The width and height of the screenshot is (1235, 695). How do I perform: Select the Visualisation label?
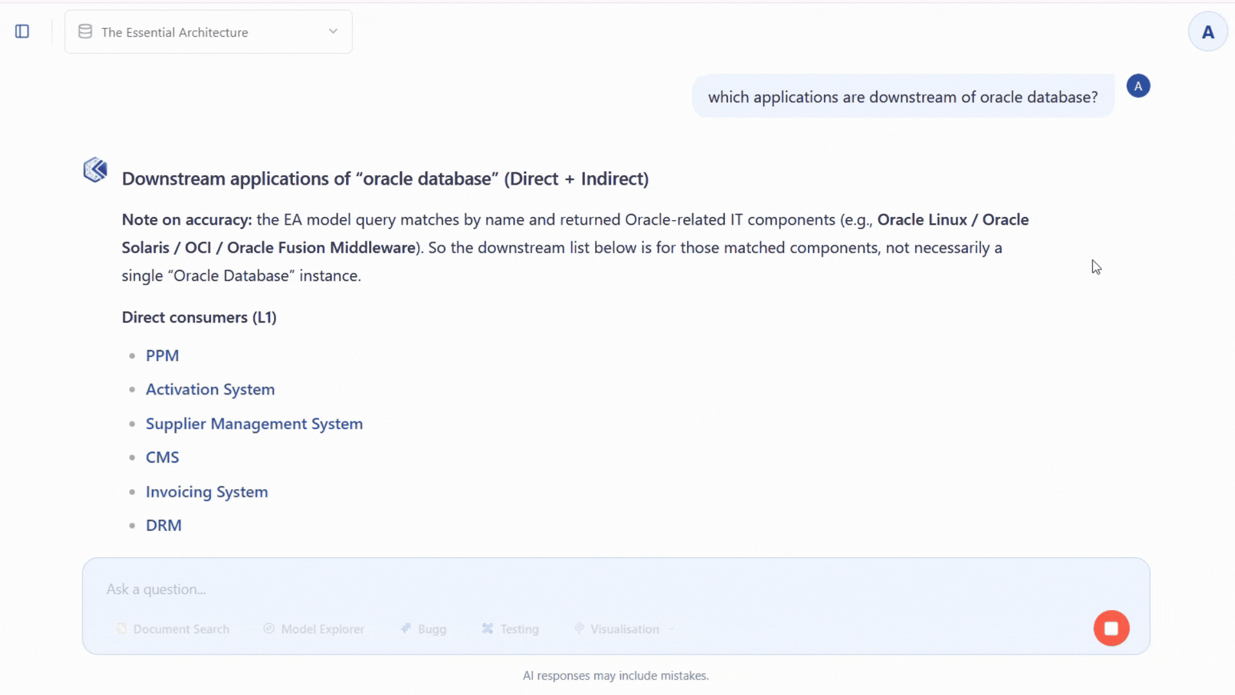625,629
